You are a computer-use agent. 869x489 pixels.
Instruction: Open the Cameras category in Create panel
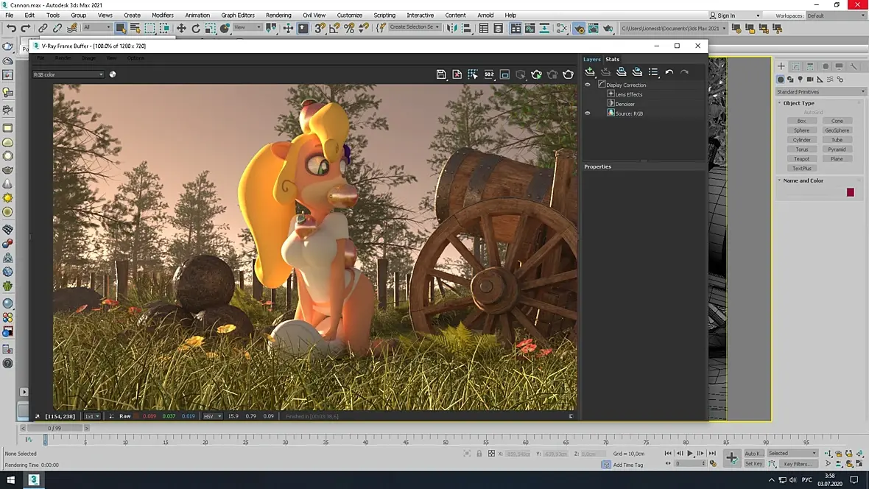point(809,80)
